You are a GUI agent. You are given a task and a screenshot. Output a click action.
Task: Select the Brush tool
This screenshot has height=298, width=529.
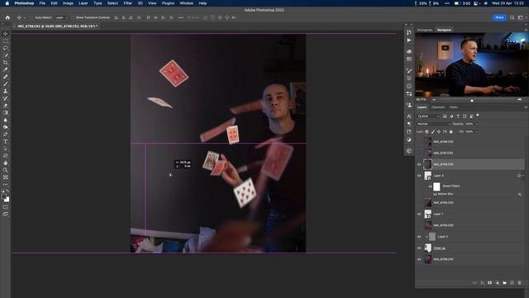(x=6, y=84)
